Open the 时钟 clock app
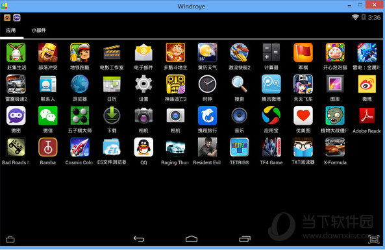 tap(208, 84)
